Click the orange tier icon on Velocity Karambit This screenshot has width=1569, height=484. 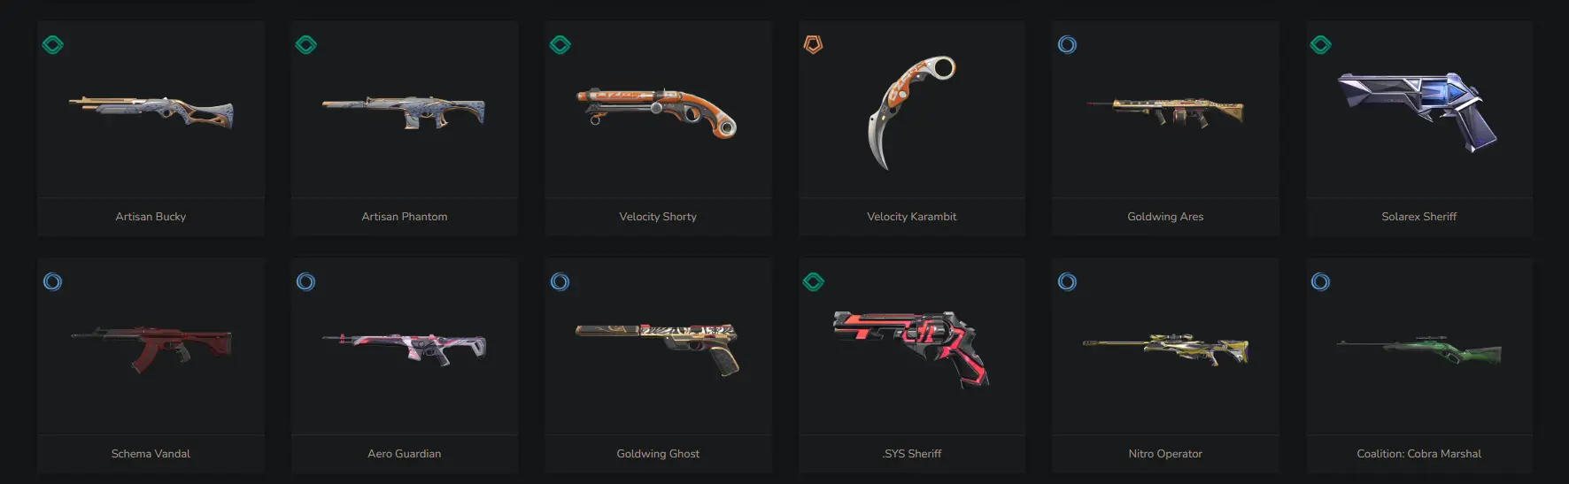coord(814,44)
